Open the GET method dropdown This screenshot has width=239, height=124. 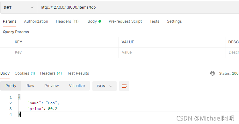[19, 7]
